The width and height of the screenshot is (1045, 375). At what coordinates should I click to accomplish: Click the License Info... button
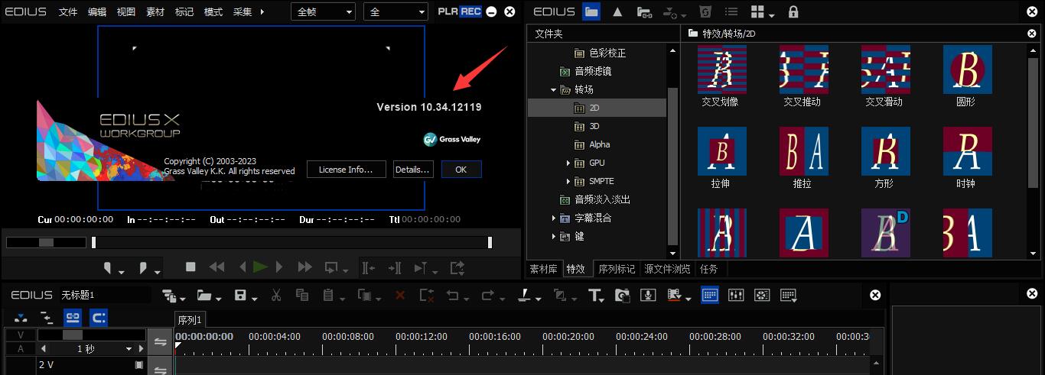tap(346, 170)
